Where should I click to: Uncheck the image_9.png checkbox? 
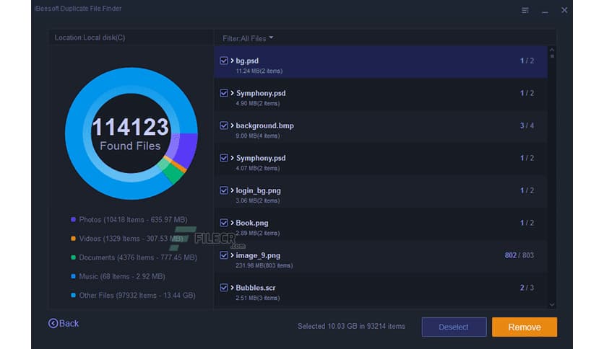[x=224, y=255]
